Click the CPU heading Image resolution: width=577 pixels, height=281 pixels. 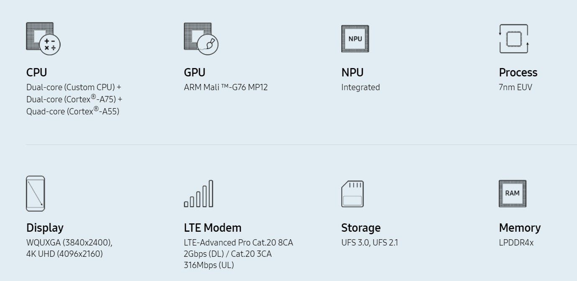(x=36, y=72)
